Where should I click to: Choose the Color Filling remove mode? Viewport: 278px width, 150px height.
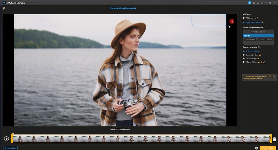244,59
